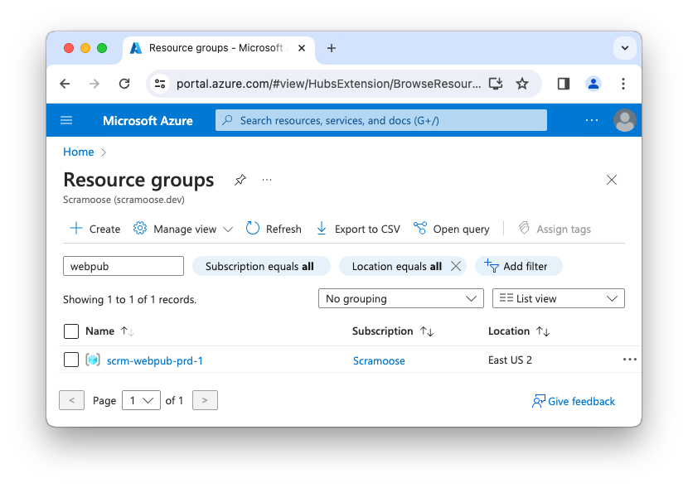
Task: Remove the Location equals all filter
Action: tap(456, 266)
